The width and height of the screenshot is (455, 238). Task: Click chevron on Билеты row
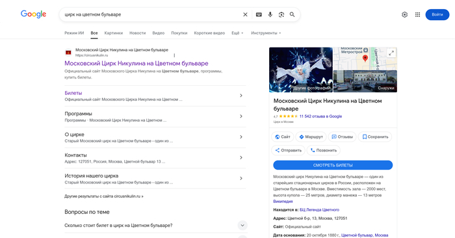pyautogui.click(x=241, y=96)
